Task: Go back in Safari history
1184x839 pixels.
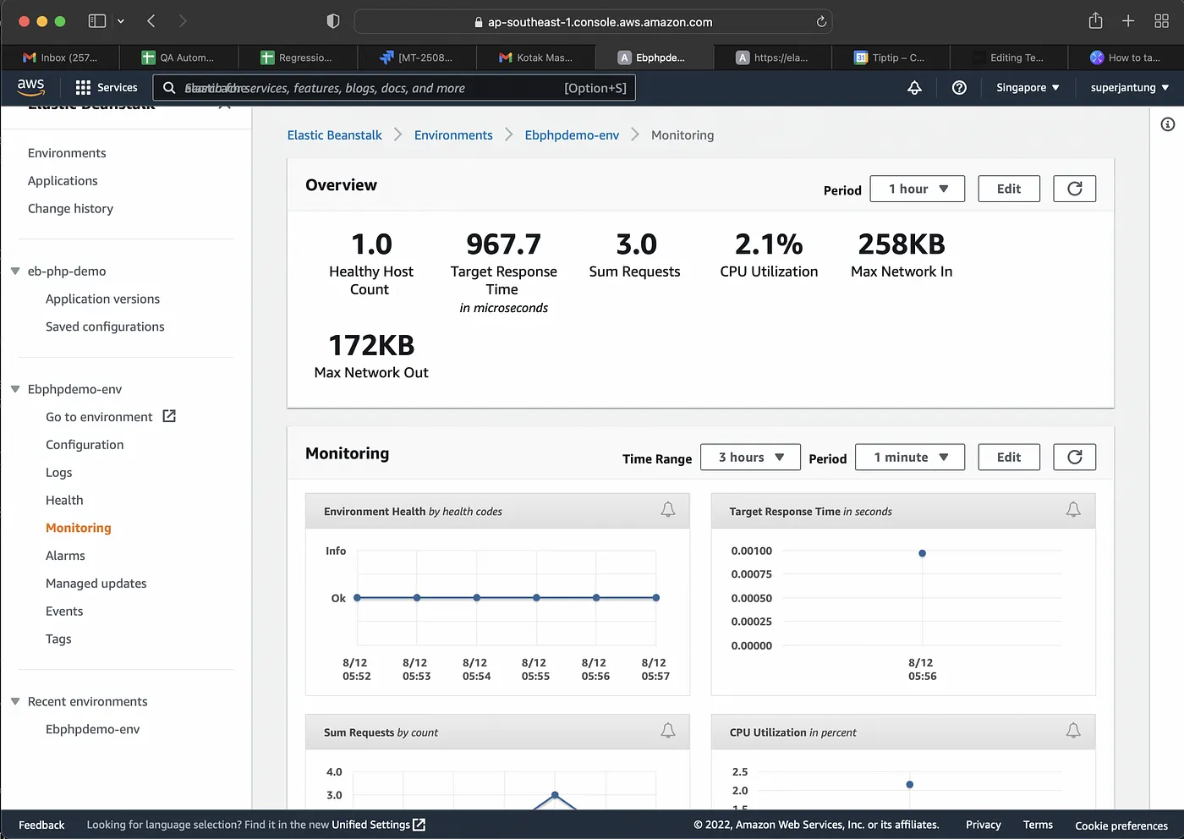Action: point(151,21)
